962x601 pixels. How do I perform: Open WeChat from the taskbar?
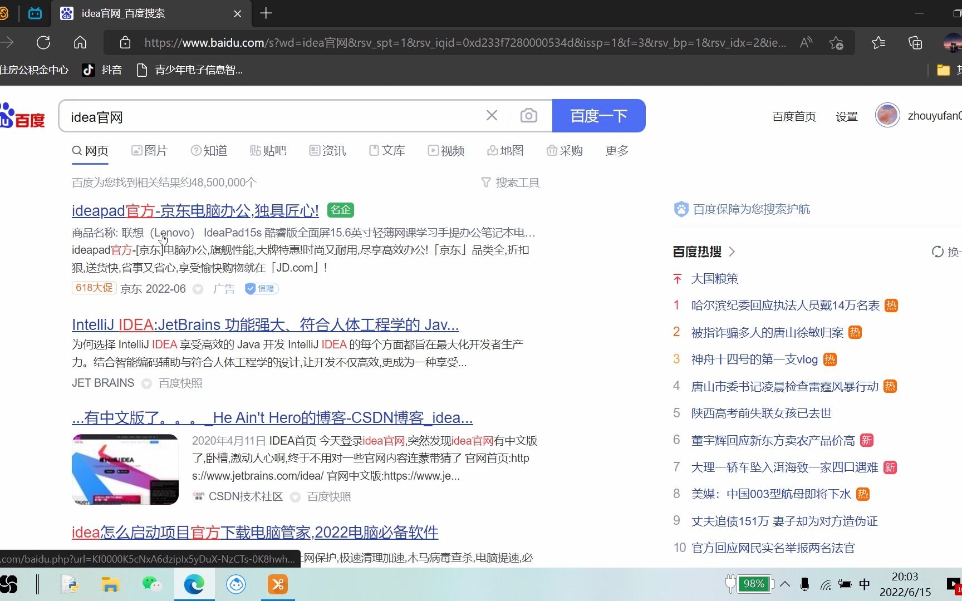151,584
